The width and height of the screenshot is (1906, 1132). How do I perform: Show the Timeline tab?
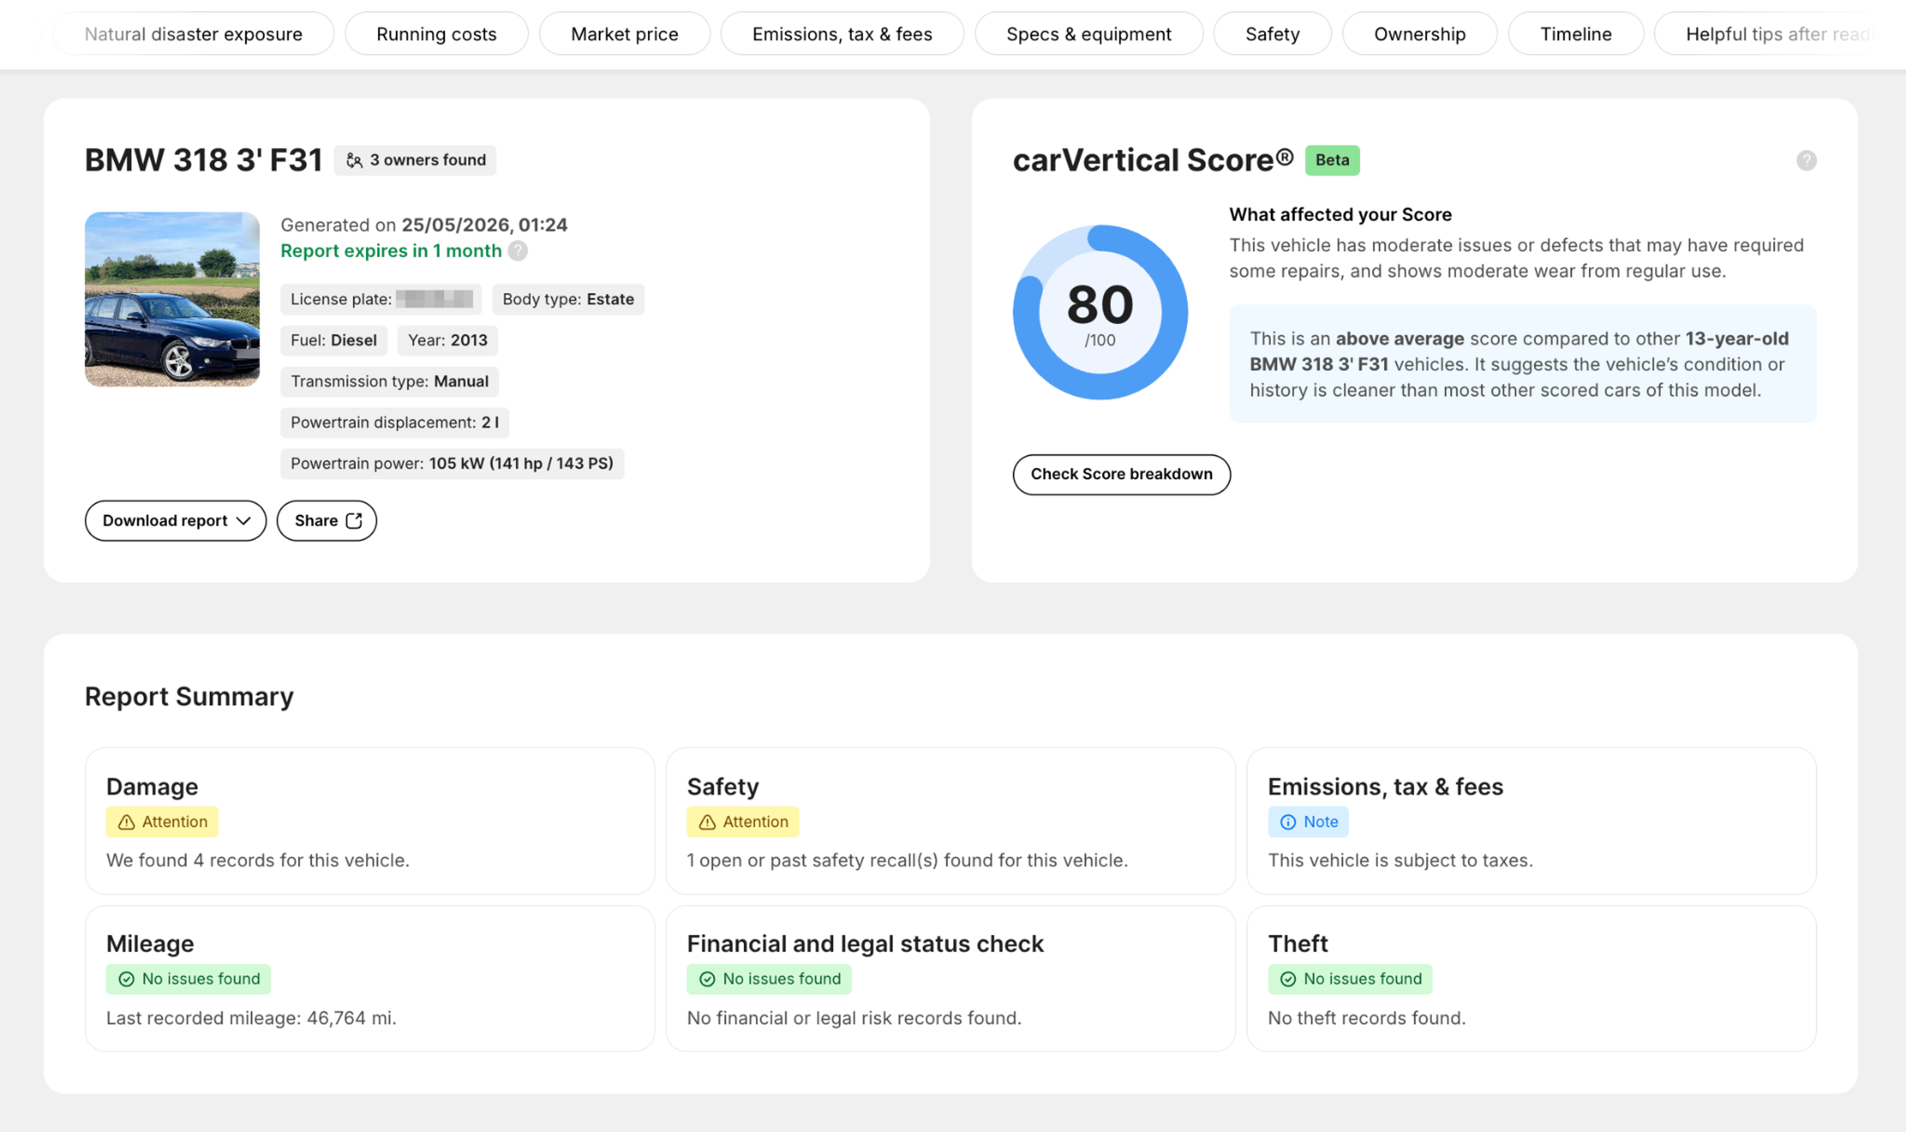pos(1575,34)
